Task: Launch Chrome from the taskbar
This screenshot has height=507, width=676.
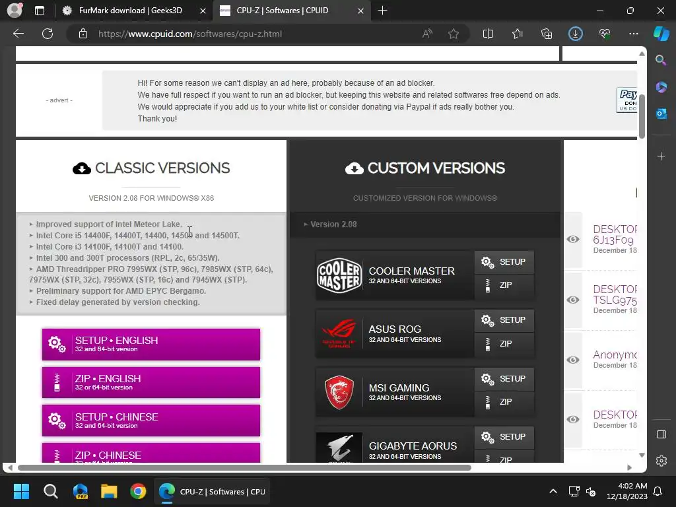Action: tap(138, 491)
